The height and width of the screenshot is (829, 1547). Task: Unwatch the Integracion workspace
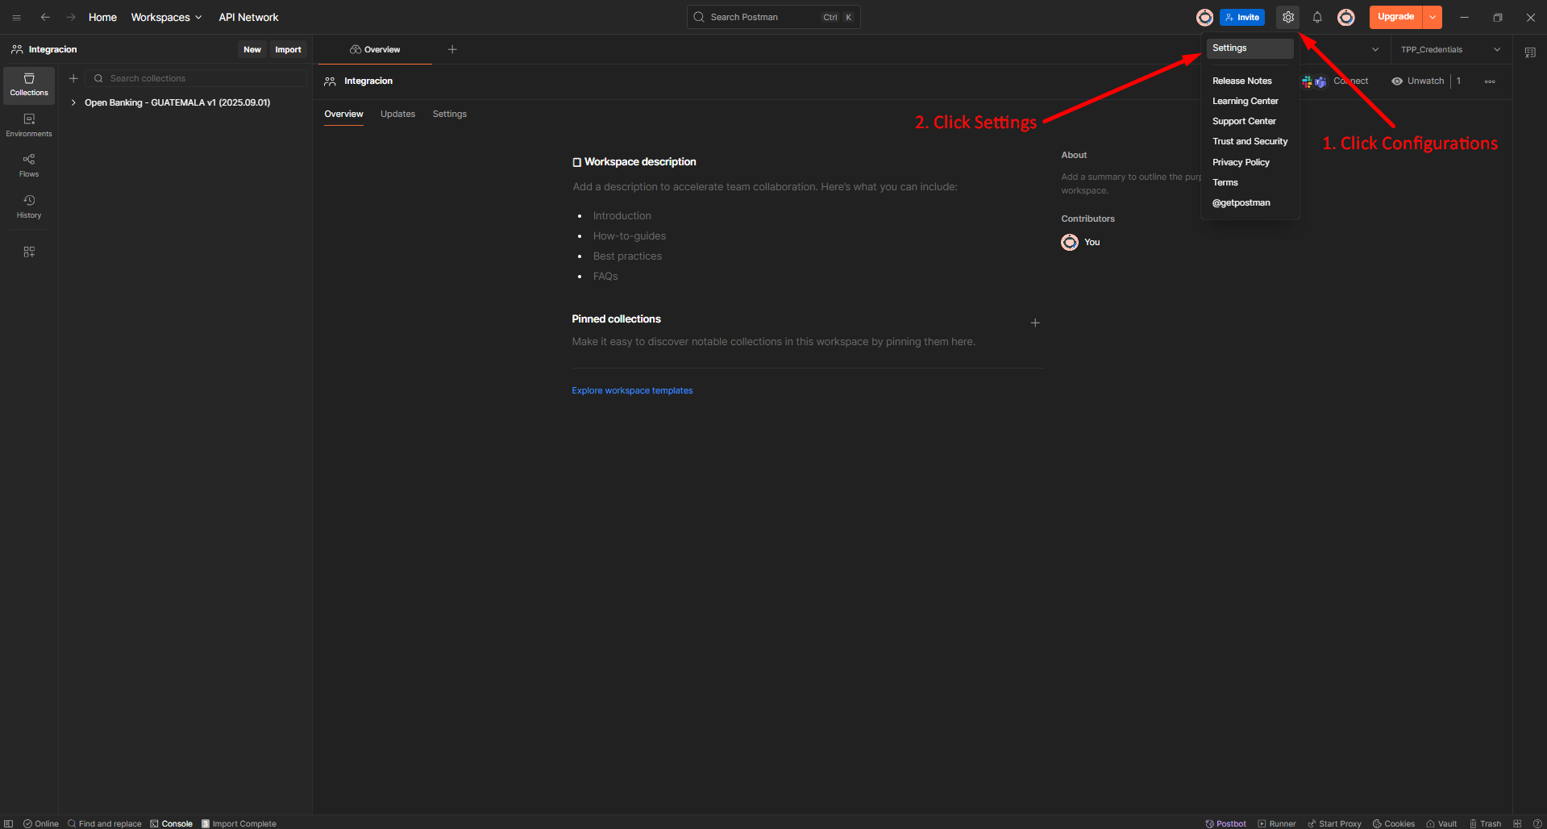(1418, 81)
